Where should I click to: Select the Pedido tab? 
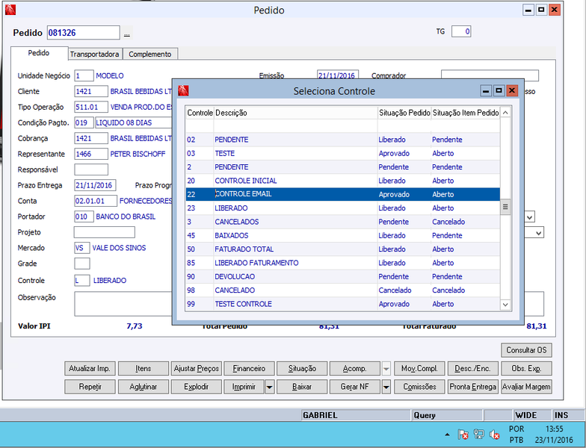tap(39, 53)
